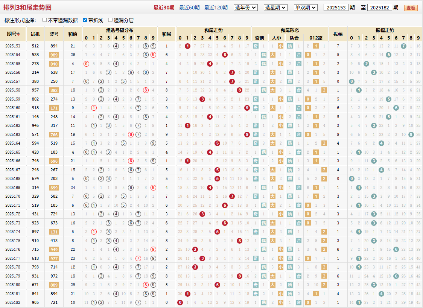
Task: Click 大 marker in row 2025156
Action: pyautogui.click(x=273, y=72)
